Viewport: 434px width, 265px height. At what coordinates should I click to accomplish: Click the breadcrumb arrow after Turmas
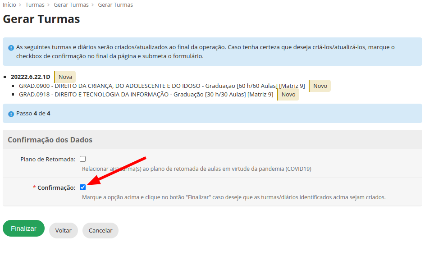[x=49, y=5]
